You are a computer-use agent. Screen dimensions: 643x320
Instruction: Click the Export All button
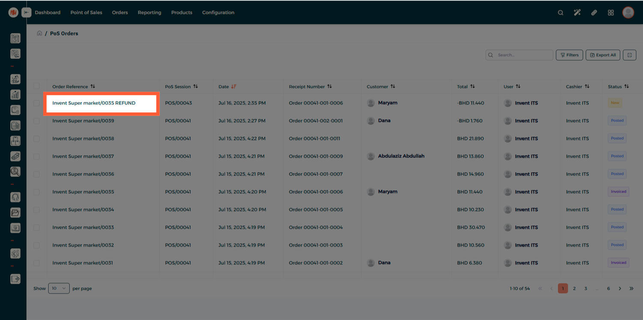[603, 55]
